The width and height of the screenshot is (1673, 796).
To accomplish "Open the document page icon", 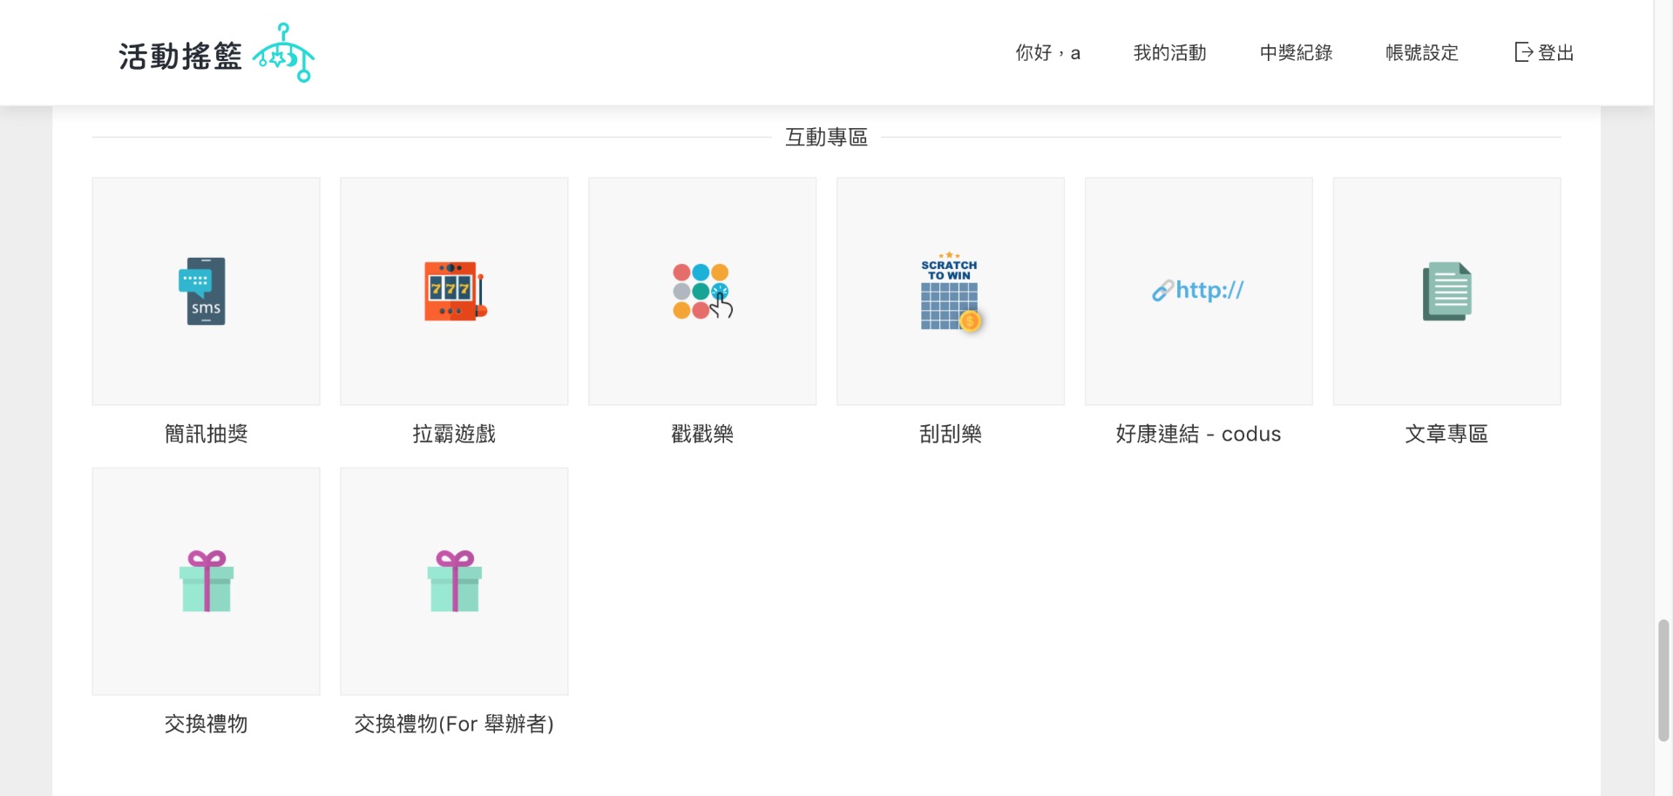I will (1446, 291).
